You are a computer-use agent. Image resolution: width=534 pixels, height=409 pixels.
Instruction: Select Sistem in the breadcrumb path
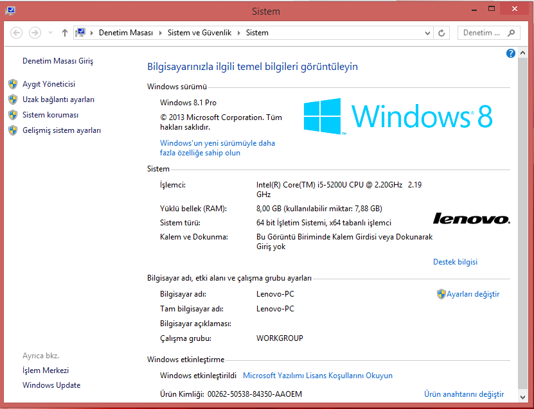point(257,33)
